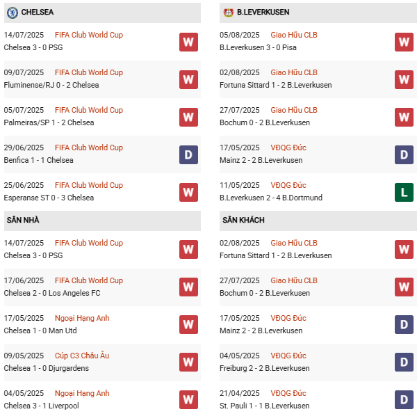The width and height of the screenshot is (417, 414).
Task: Click the Fluminense/RJ 0-2 Chelsea match row
Action: (51, 85)
